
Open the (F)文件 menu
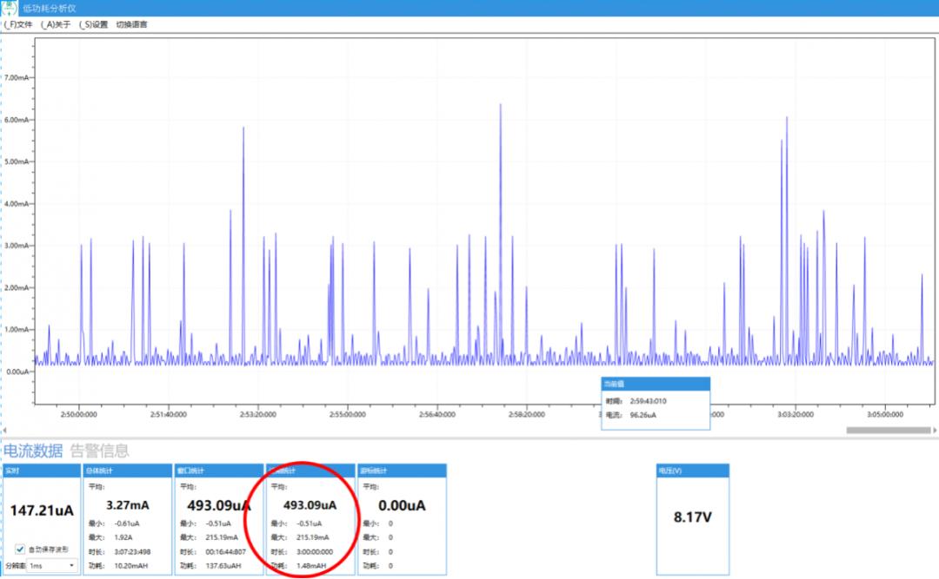pyautogui.click(x=18, y=24)
